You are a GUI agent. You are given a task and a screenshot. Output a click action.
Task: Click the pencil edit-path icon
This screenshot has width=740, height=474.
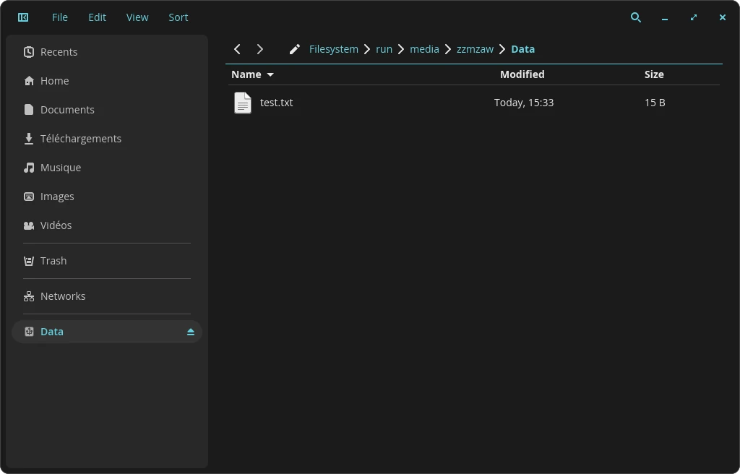(x=294, y=49)
